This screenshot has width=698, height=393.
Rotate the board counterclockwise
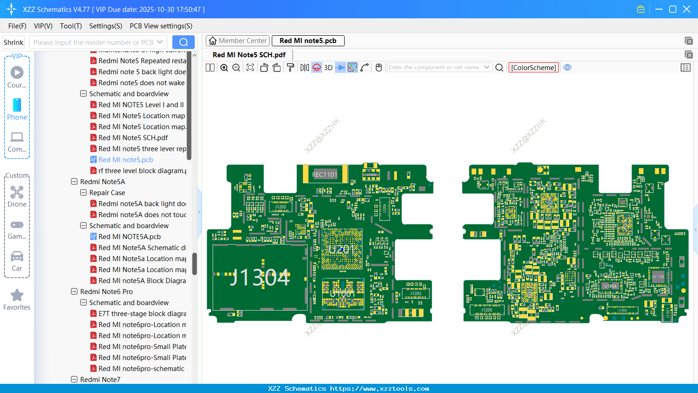[264, 68]
